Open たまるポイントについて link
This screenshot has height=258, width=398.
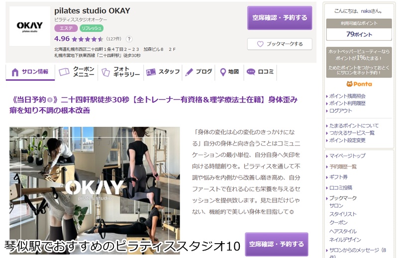click(354, 126)
